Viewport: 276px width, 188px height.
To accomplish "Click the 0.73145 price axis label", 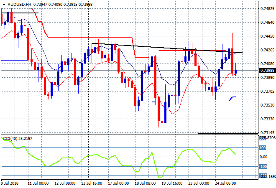I will (x=267, y=132).
